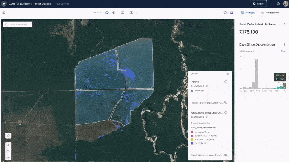Image resolution: width=289 pixels, height=162 pixels.
Task: Open the 3D view cube icon
Action: tap(113, 13)
